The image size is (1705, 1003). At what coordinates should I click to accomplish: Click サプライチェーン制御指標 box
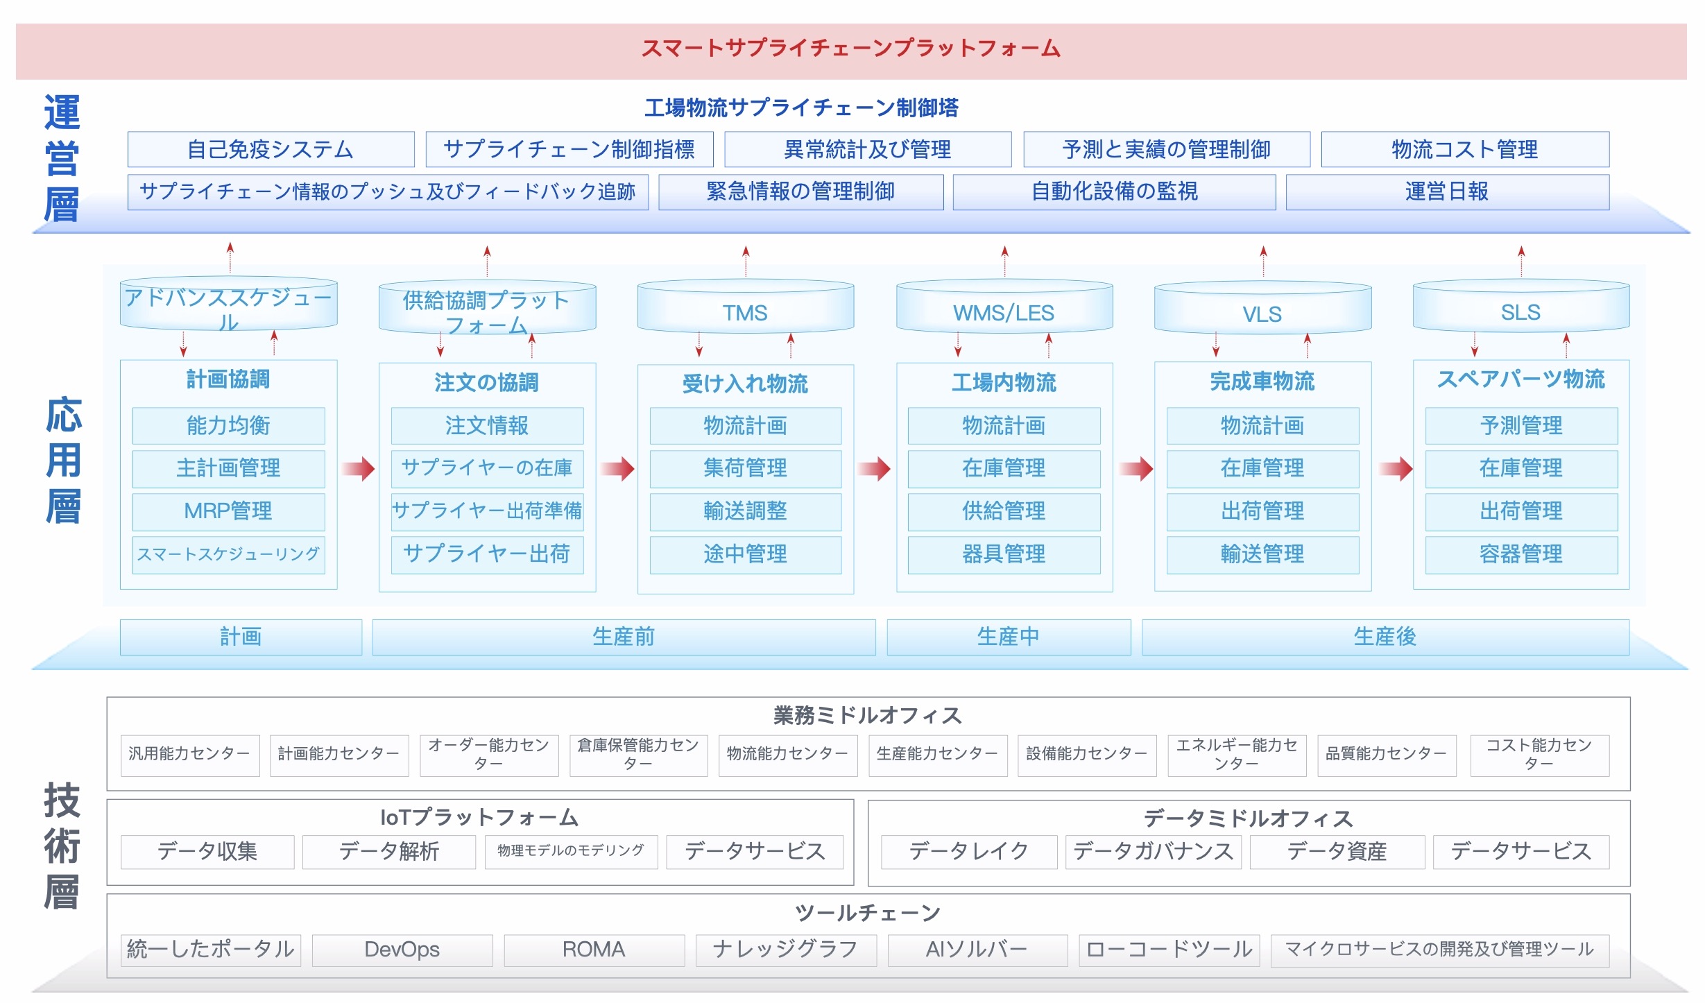coord(569,149)
